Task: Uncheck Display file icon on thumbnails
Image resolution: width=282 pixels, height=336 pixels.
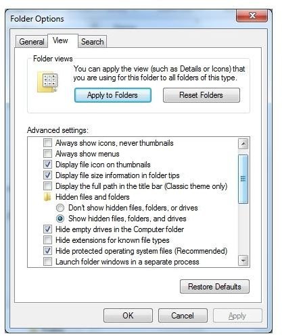Action: pyautogui.click(x=47, y=165)
